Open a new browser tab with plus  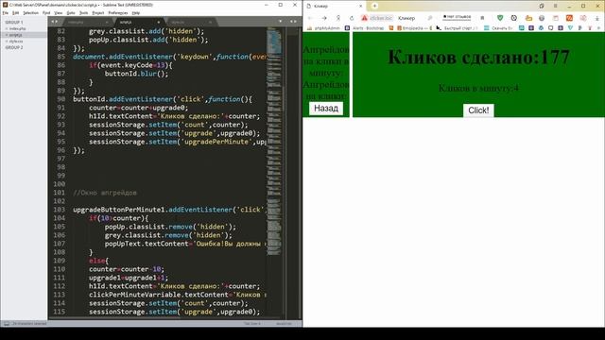tap(374, 6)
